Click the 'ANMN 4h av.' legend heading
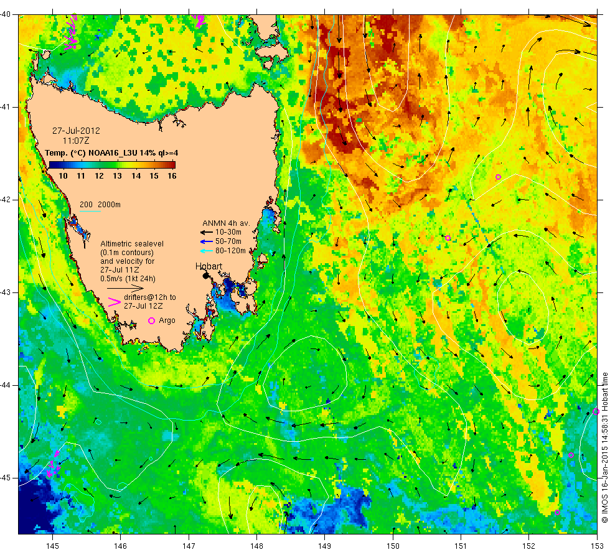Viewport: 610px width, 560px height. [x=226, y=223]
